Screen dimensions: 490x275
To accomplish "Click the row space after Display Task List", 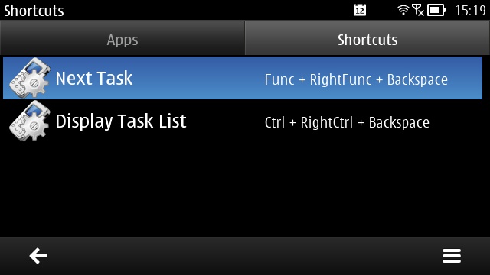I will [x=226, y=121].
